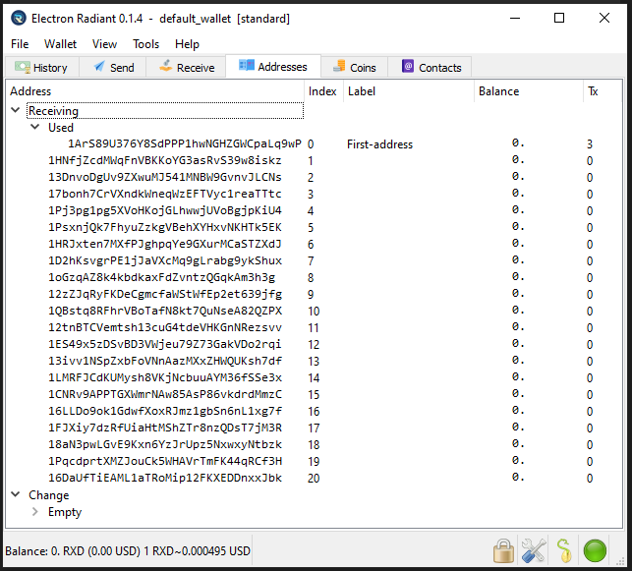Expand the Empty subgroup under Change

(35, 512)
